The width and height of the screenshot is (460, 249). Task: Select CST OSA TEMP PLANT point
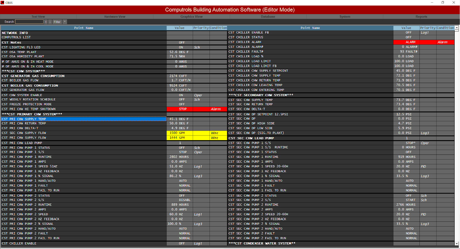click(84, 52)
